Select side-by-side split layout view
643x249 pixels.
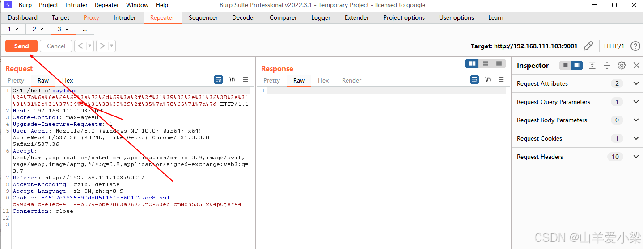(x=472, y=63)
